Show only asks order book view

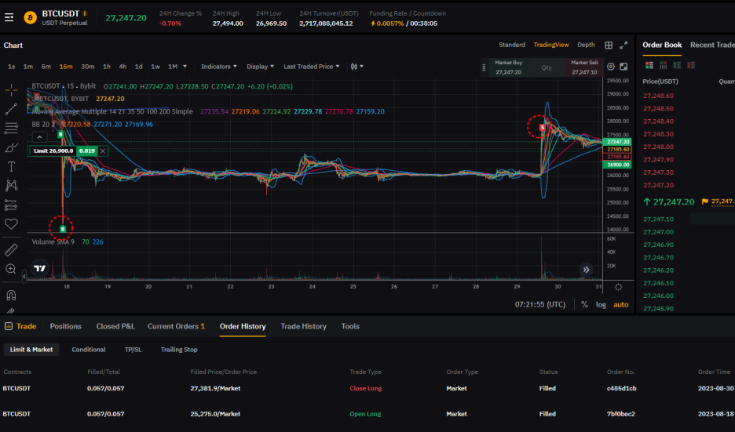[691, 65]
